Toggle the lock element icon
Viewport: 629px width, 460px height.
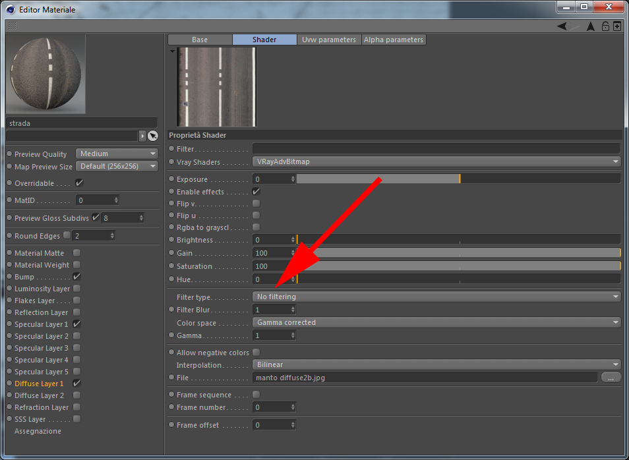pyautogui.click(x=605, y=26)
